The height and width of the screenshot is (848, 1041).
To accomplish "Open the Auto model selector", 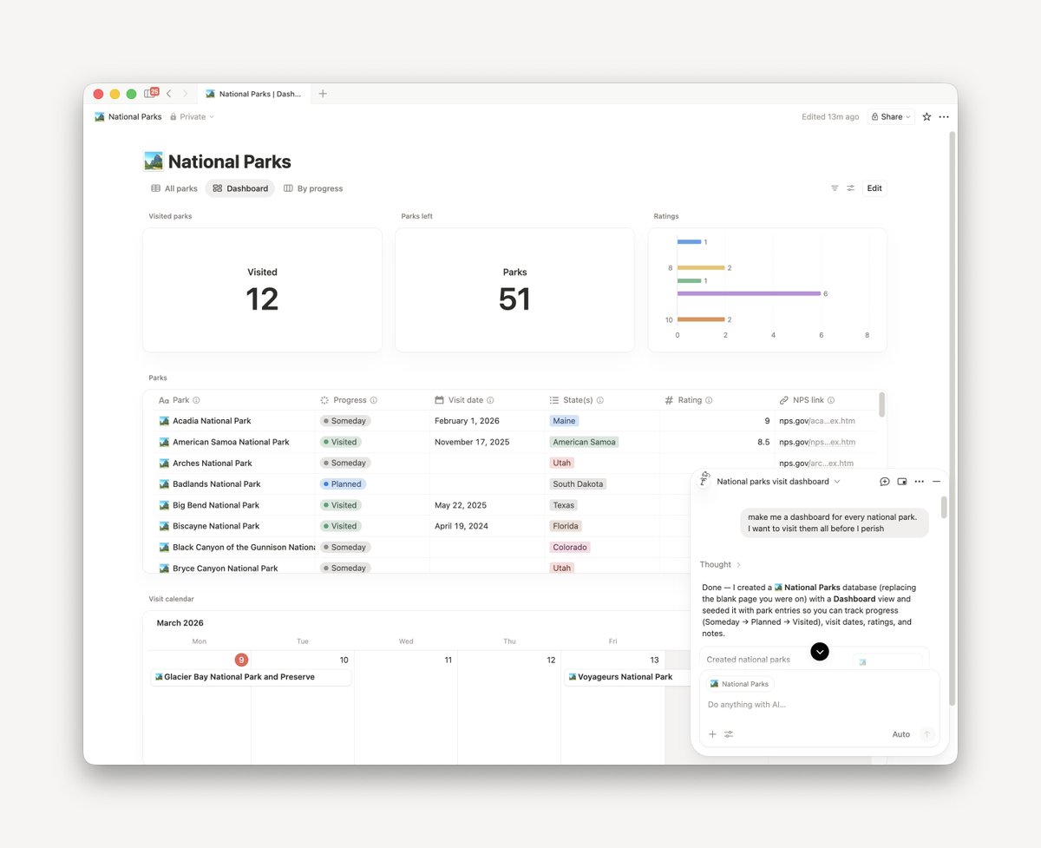I will pyautogui.click(x=901, y=734).
